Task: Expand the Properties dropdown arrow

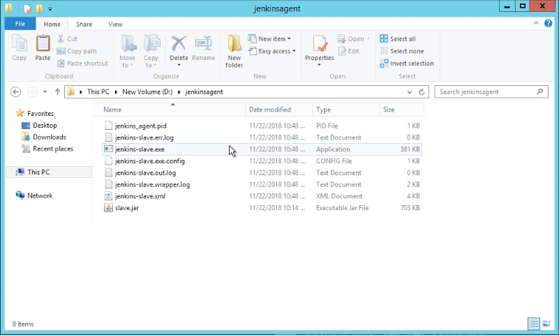Action: tap(319, 65)
